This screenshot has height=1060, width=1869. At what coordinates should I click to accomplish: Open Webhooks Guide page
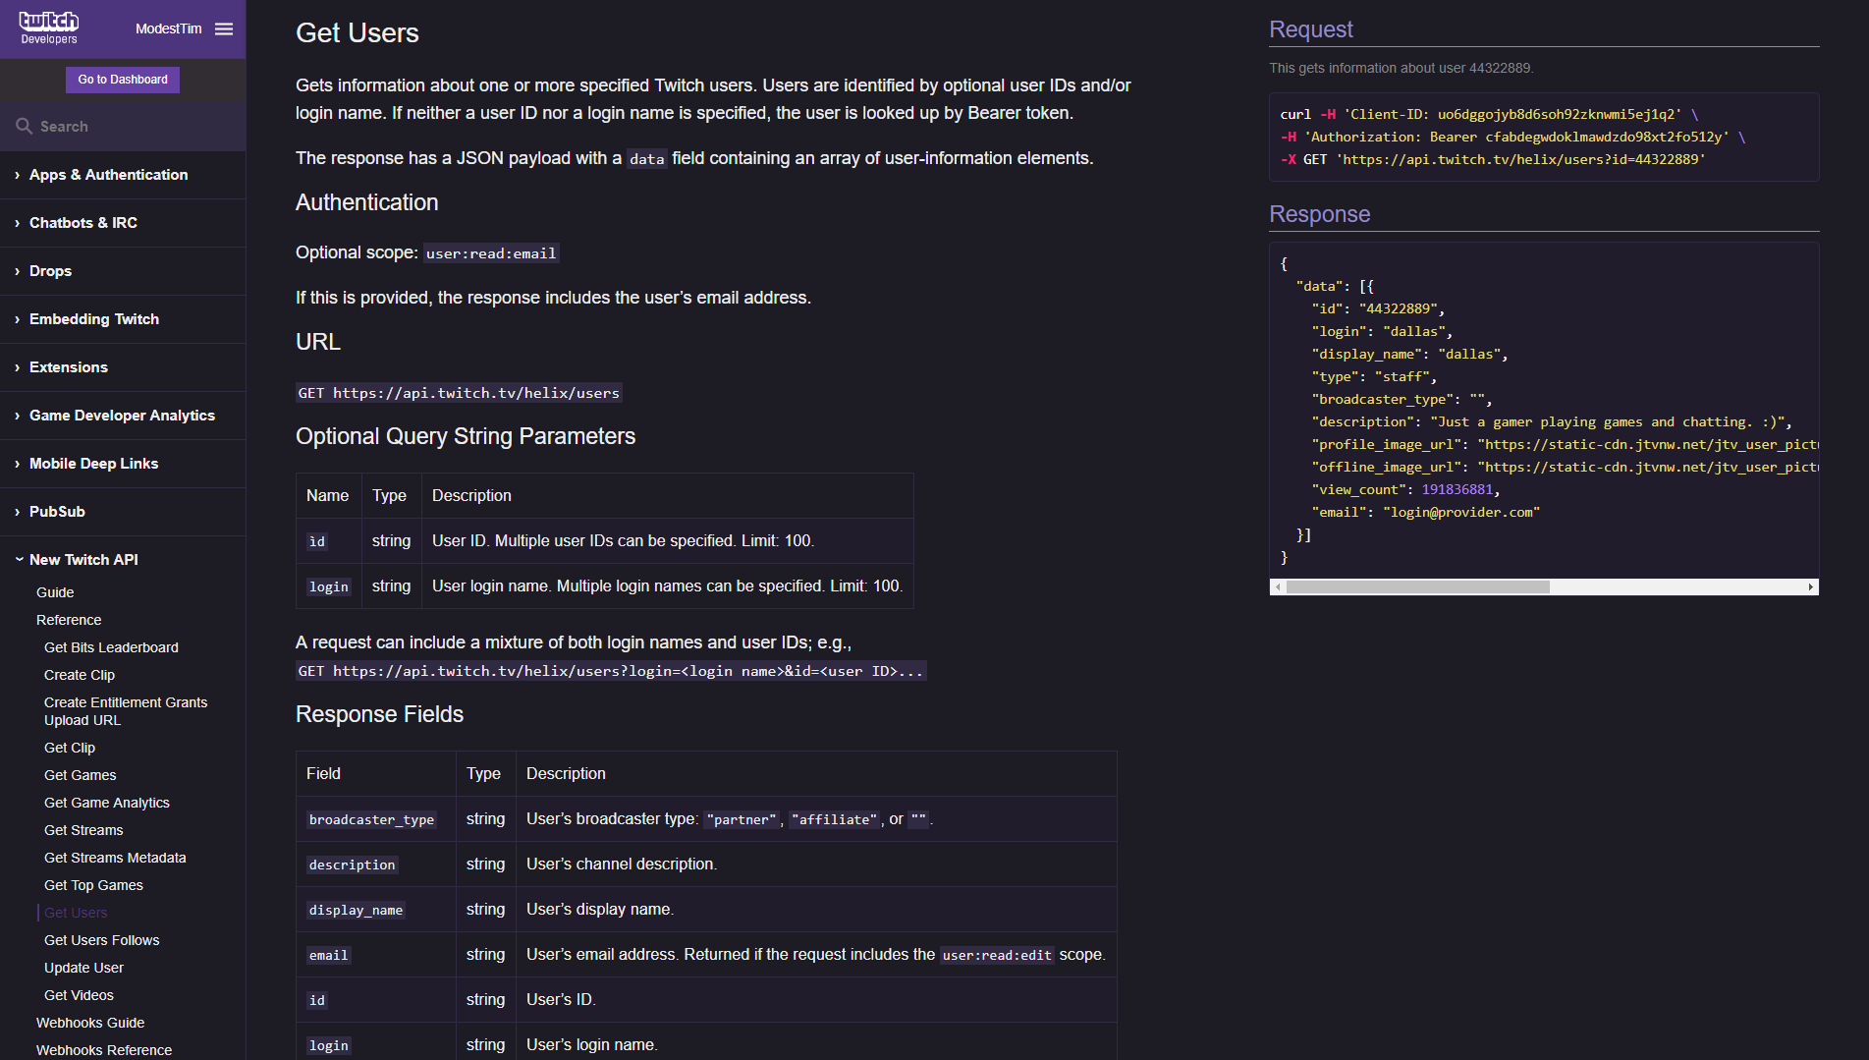tap(90, 1023)
